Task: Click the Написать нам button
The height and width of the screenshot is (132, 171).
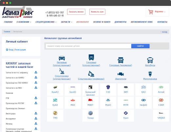Action: click(97, 12)
